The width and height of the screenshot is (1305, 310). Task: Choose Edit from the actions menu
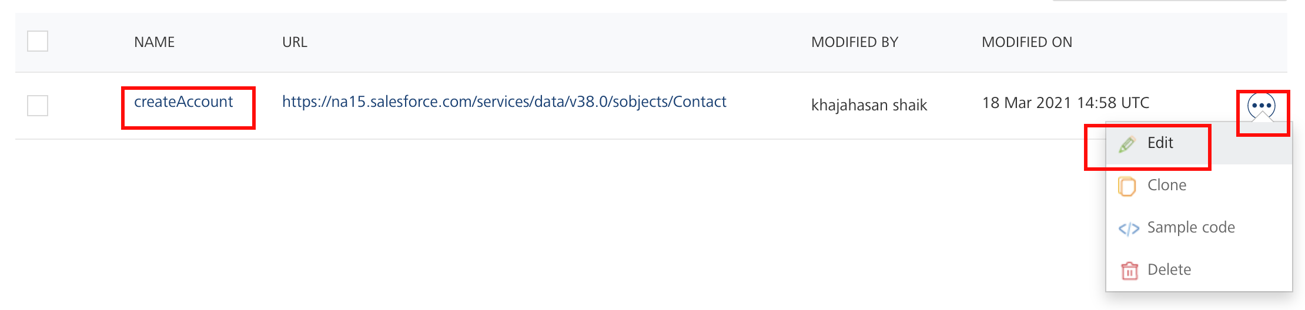(x=1160, y=143)
